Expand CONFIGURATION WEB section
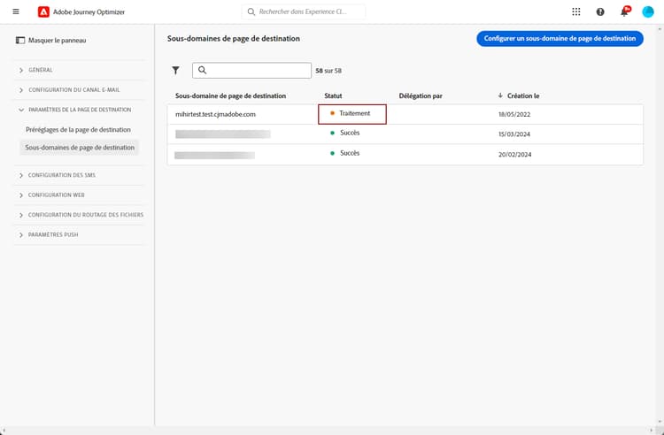Image resolution: width=664 pixels, height=435 pixels. (x=57, y=195)
